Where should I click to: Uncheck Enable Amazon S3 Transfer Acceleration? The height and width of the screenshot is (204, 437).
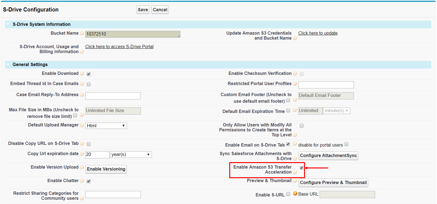(x=302, y=168)
